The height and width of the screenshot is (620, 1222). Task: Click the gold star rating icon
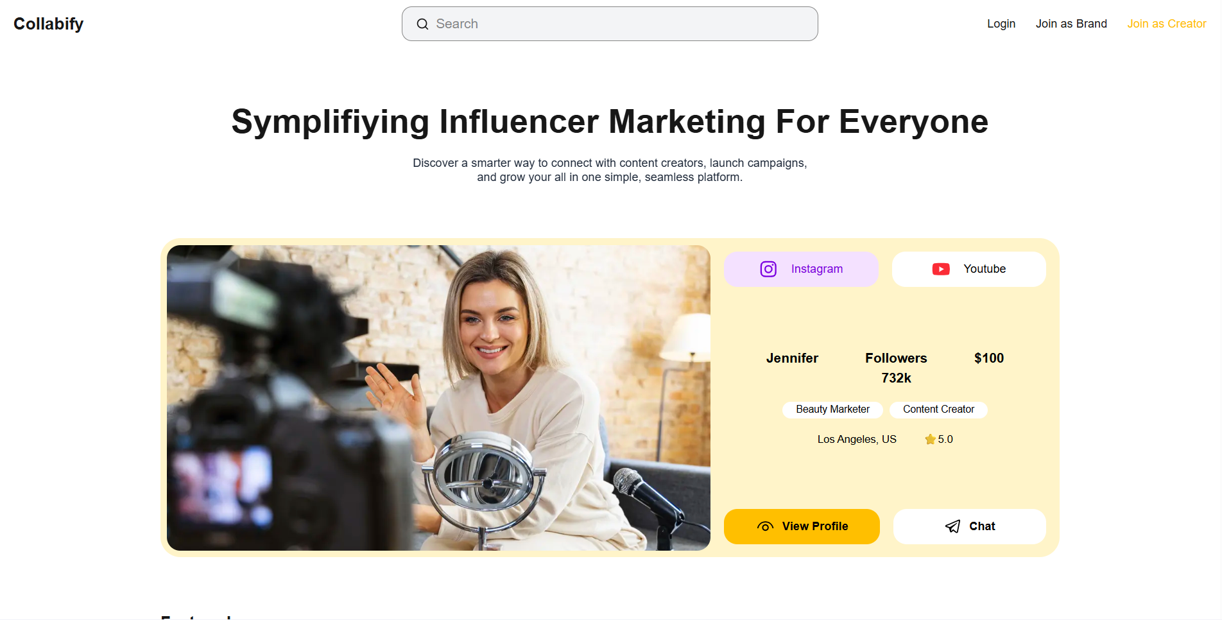coord(930,439)
